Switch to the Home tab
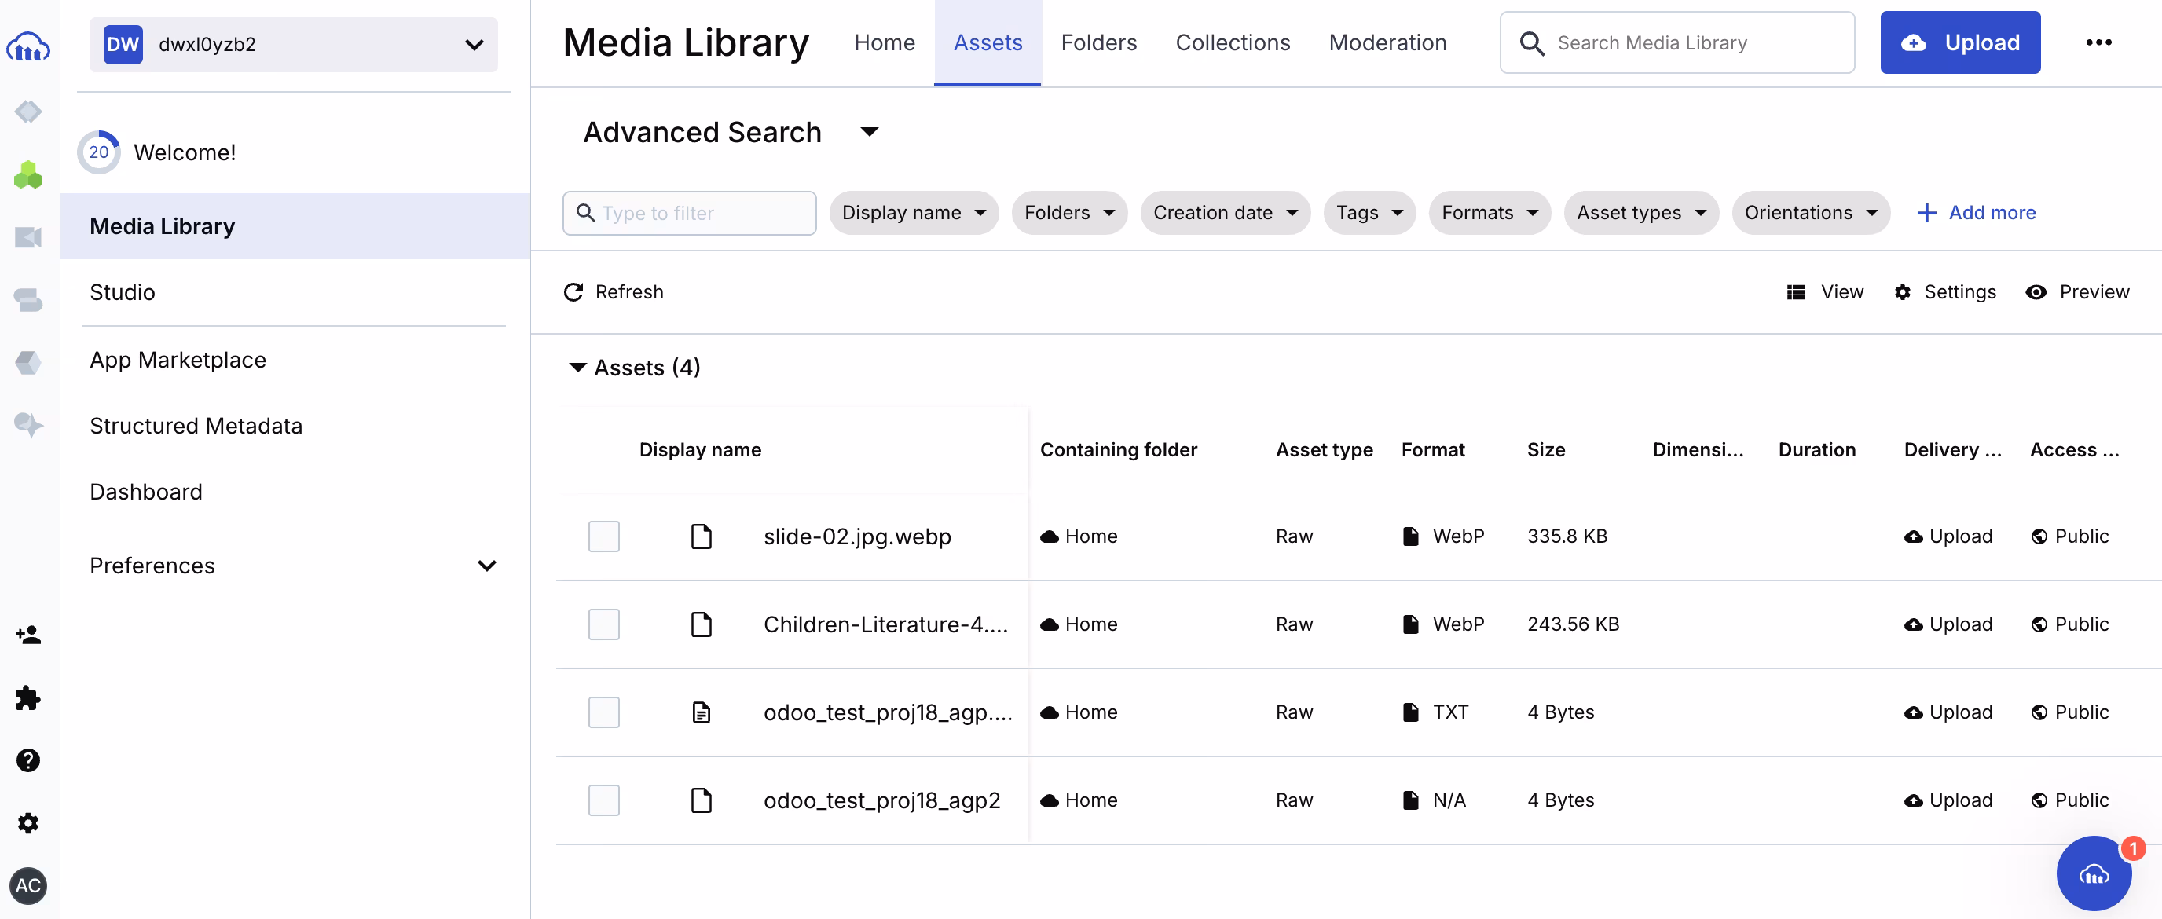The height and width of the screenshot is (919, 2162). tap(884, 42)
